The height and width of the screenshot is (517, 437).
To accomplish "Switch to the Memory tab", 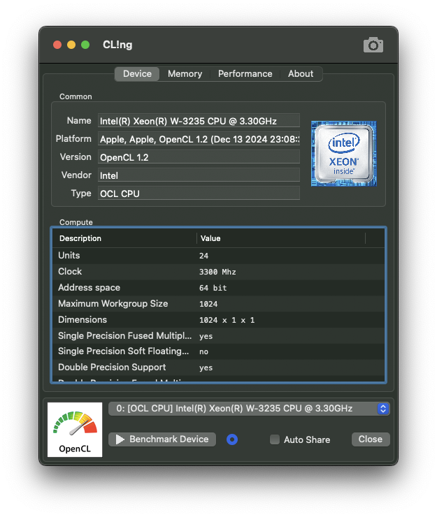I will [x=185, y=74].
